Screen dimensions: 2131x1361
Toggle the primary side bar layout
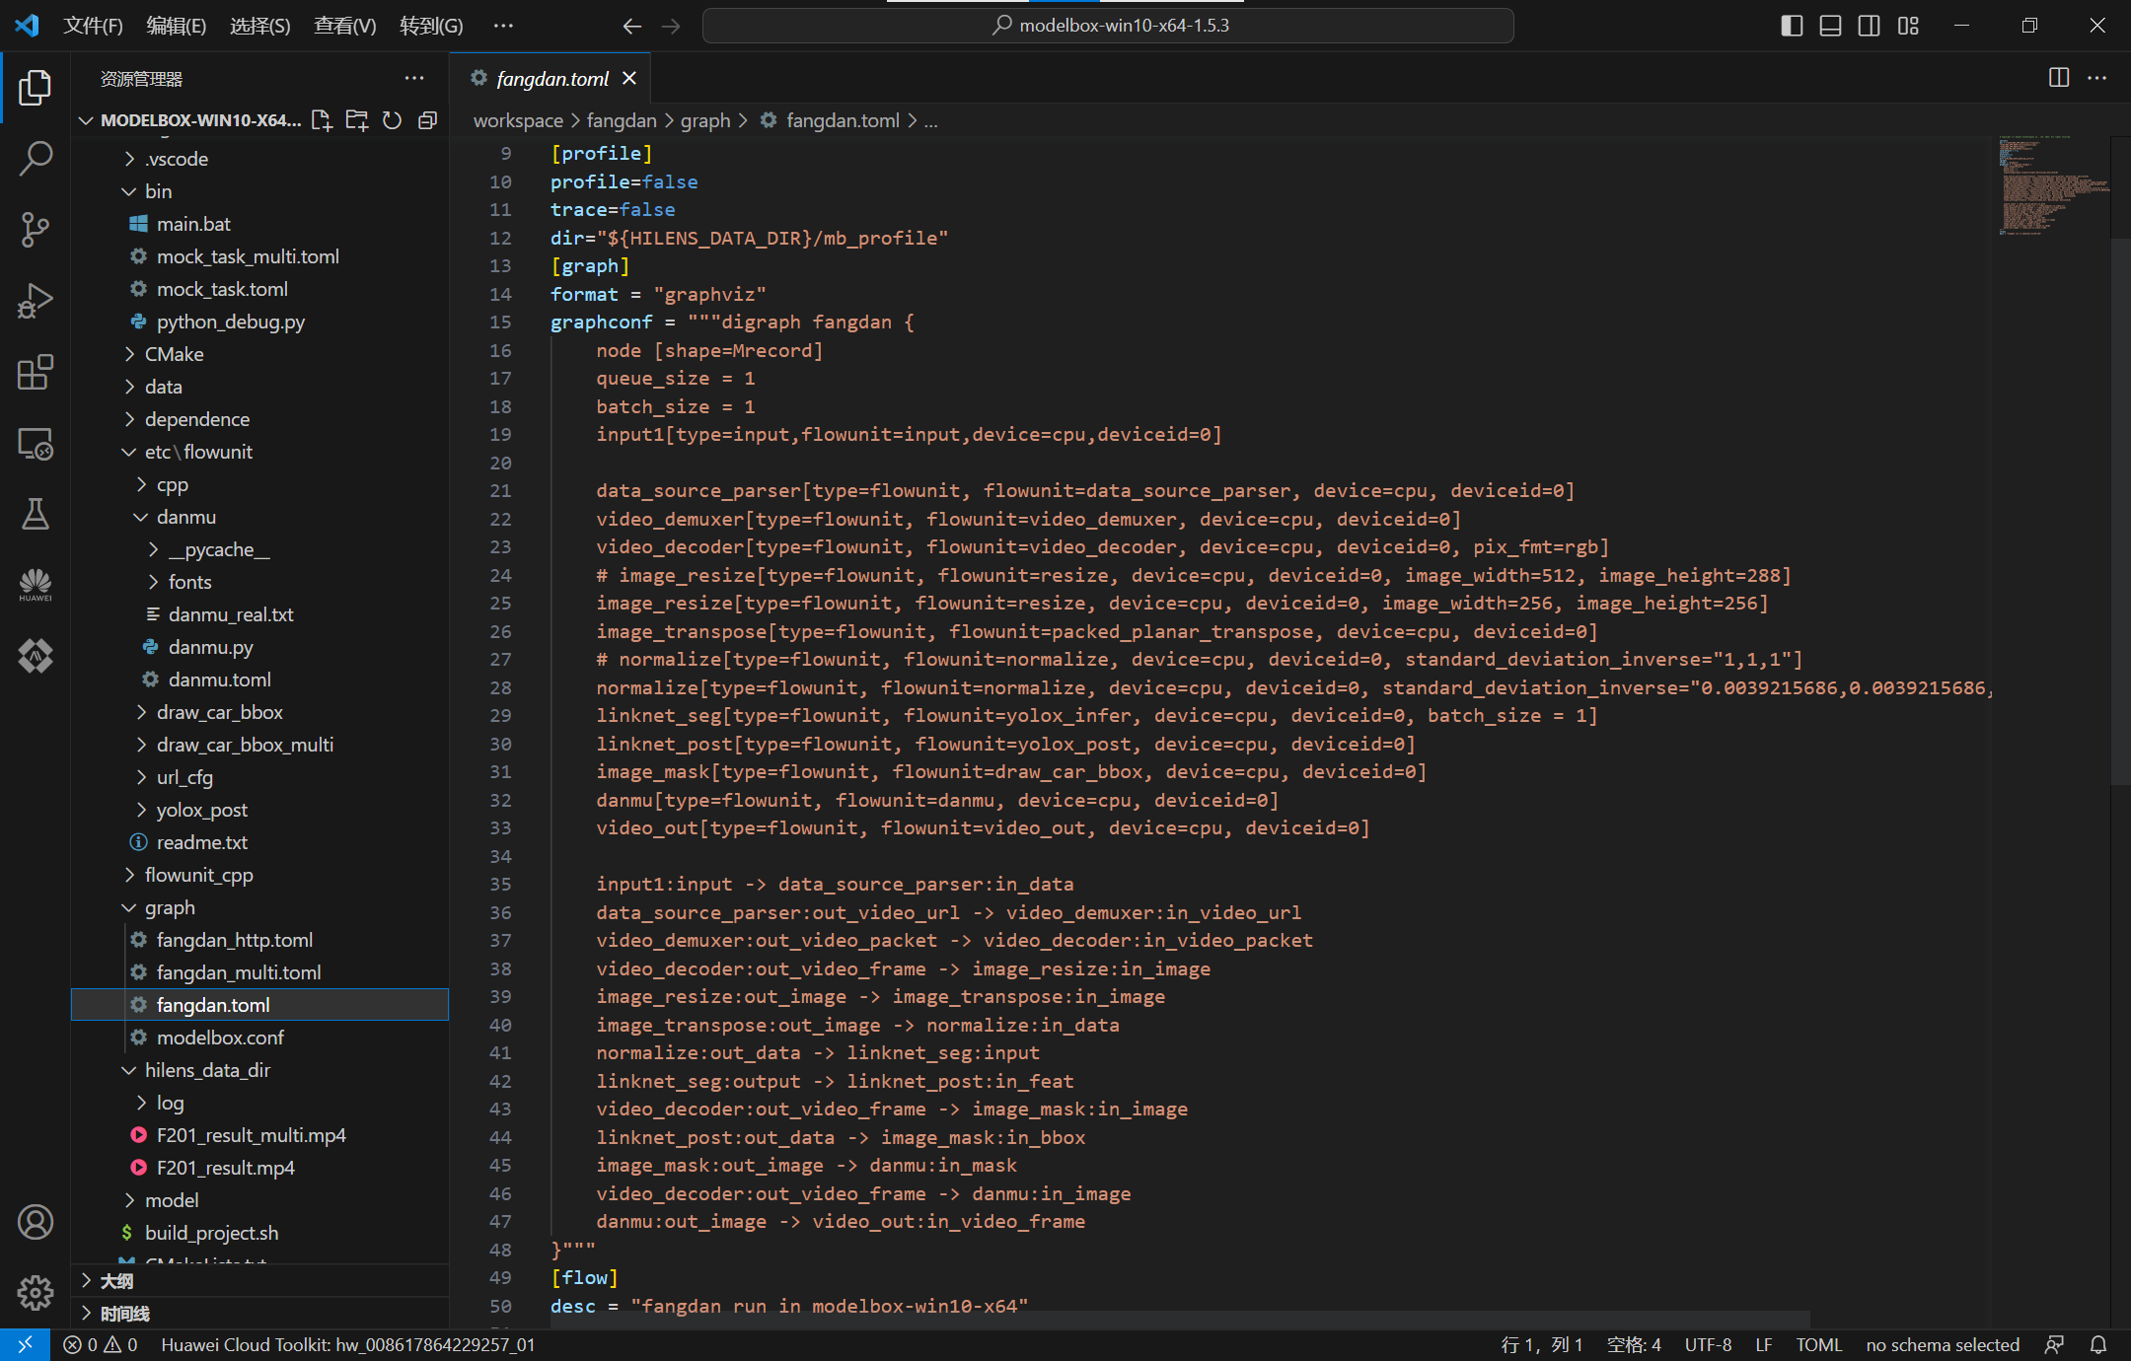coord(1792,26)
